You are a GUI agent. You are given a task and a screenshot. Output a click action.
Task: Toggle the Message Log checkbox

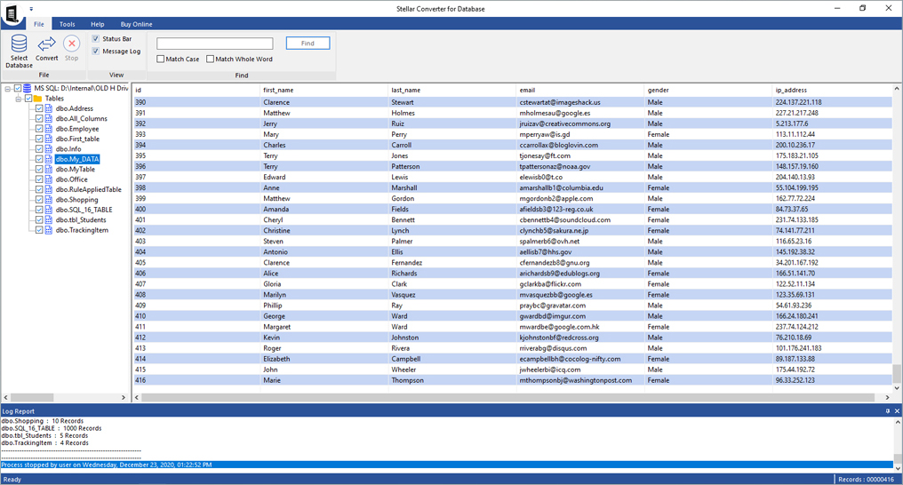coord(96,52)
